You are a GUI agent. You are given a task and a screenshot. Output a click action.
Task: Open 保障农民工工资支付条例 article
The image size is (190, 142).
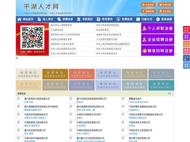click(62, 44)
